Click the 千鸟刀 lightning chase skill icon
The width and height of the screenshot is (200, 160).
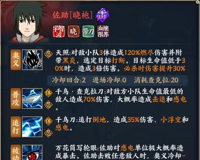click(32, 127)
